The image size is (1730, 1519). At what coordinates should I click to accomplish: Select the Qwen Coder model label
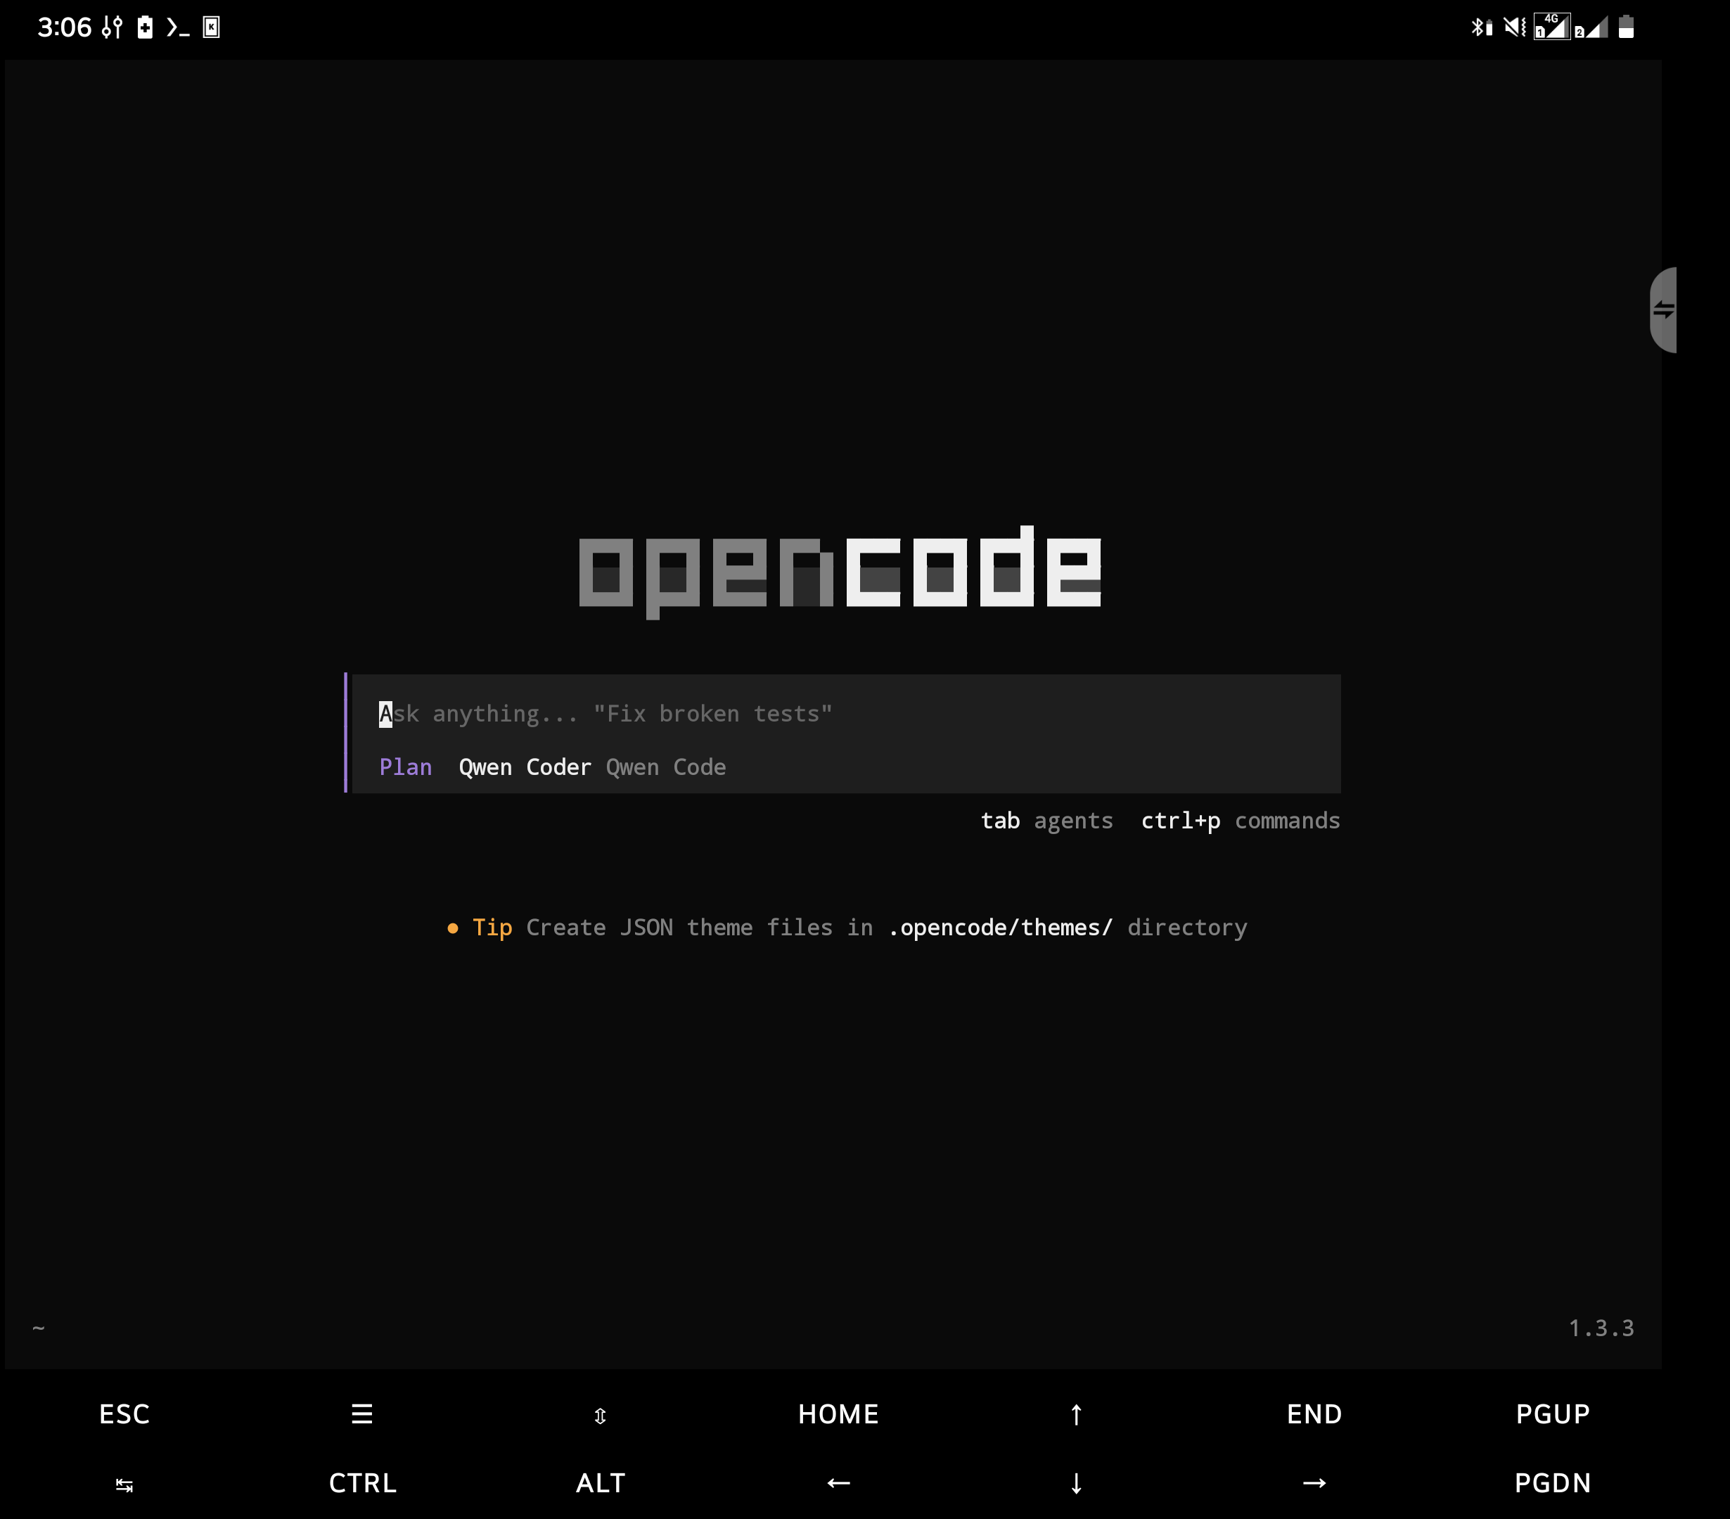coord(525,767)
